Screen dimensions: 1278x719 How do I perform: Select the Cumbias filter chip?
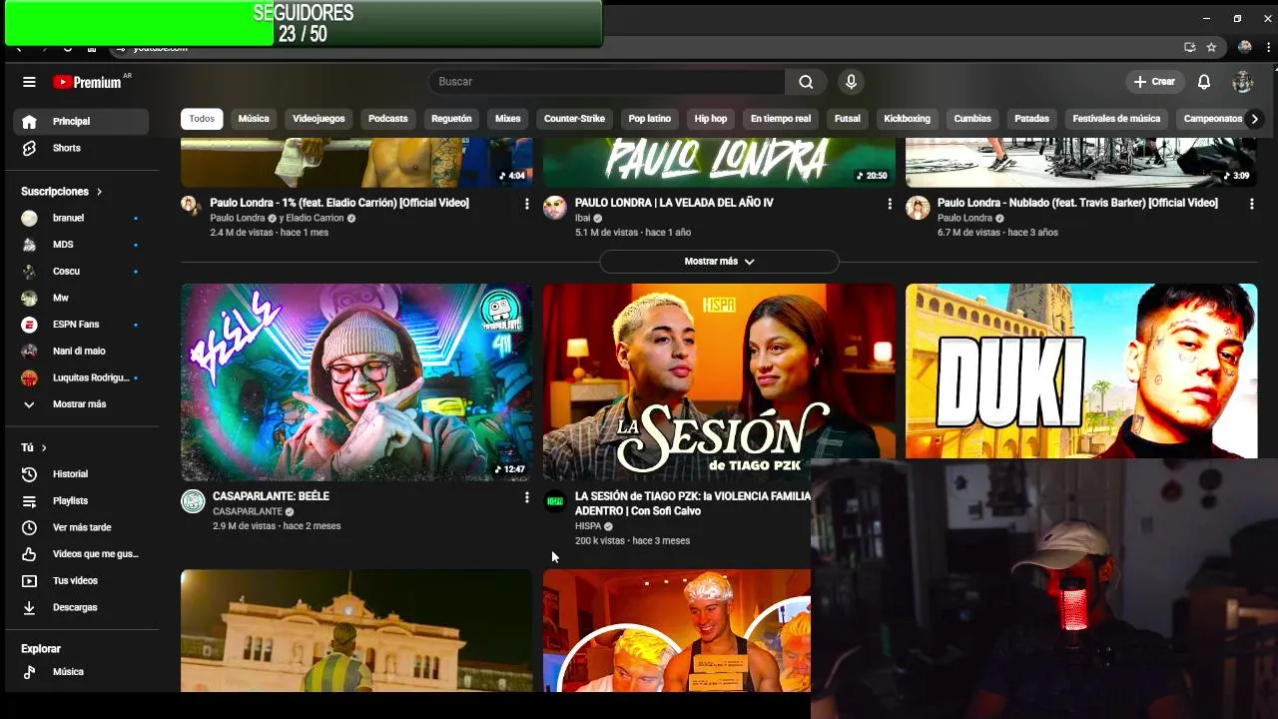point(972,119)
